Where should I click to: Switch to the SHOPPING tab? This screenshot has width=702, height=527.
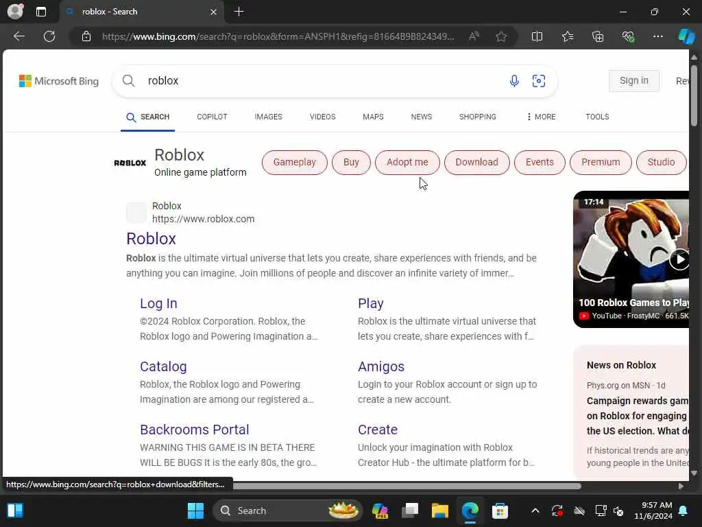(x=477, y=117)
